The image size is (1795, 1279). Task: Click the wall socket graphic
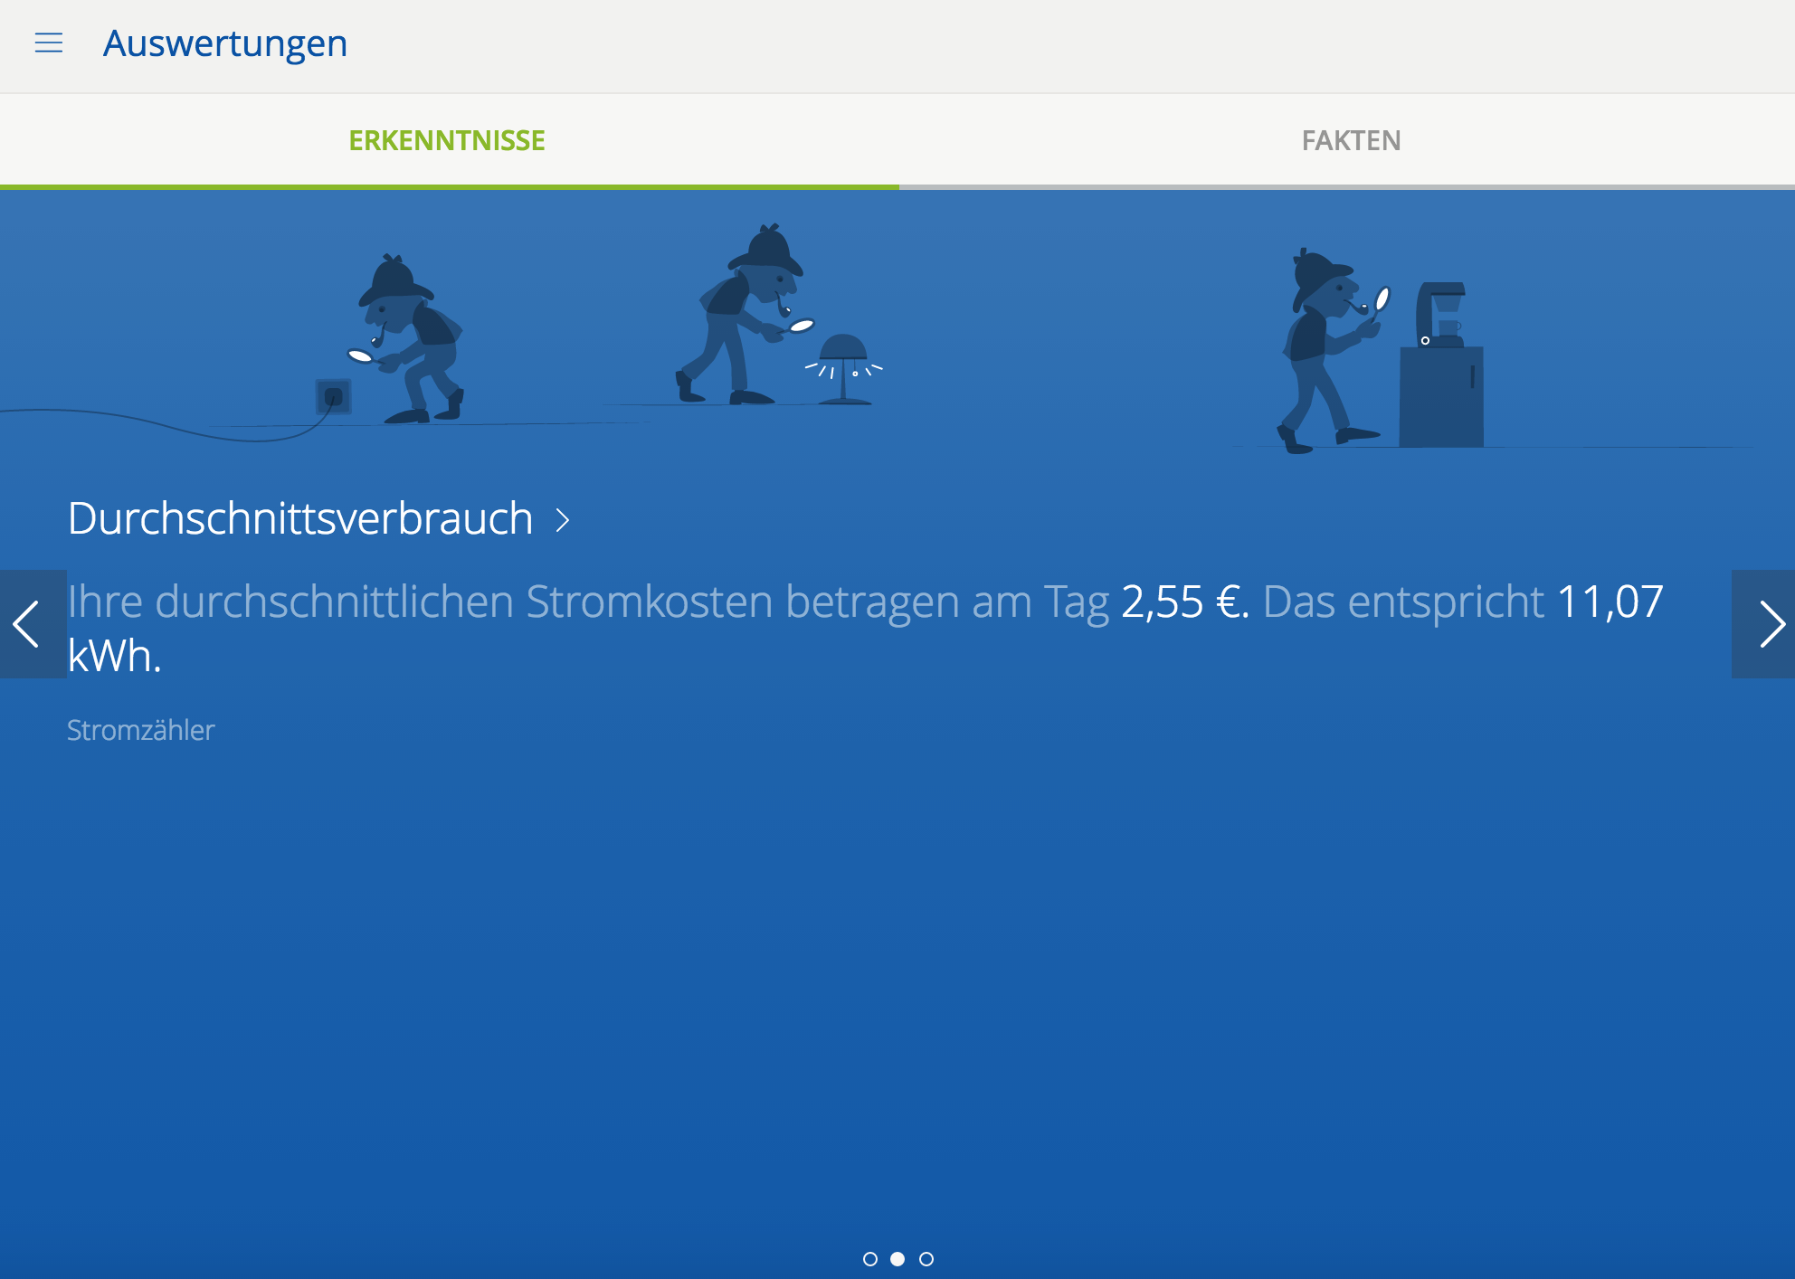(333, 396)
